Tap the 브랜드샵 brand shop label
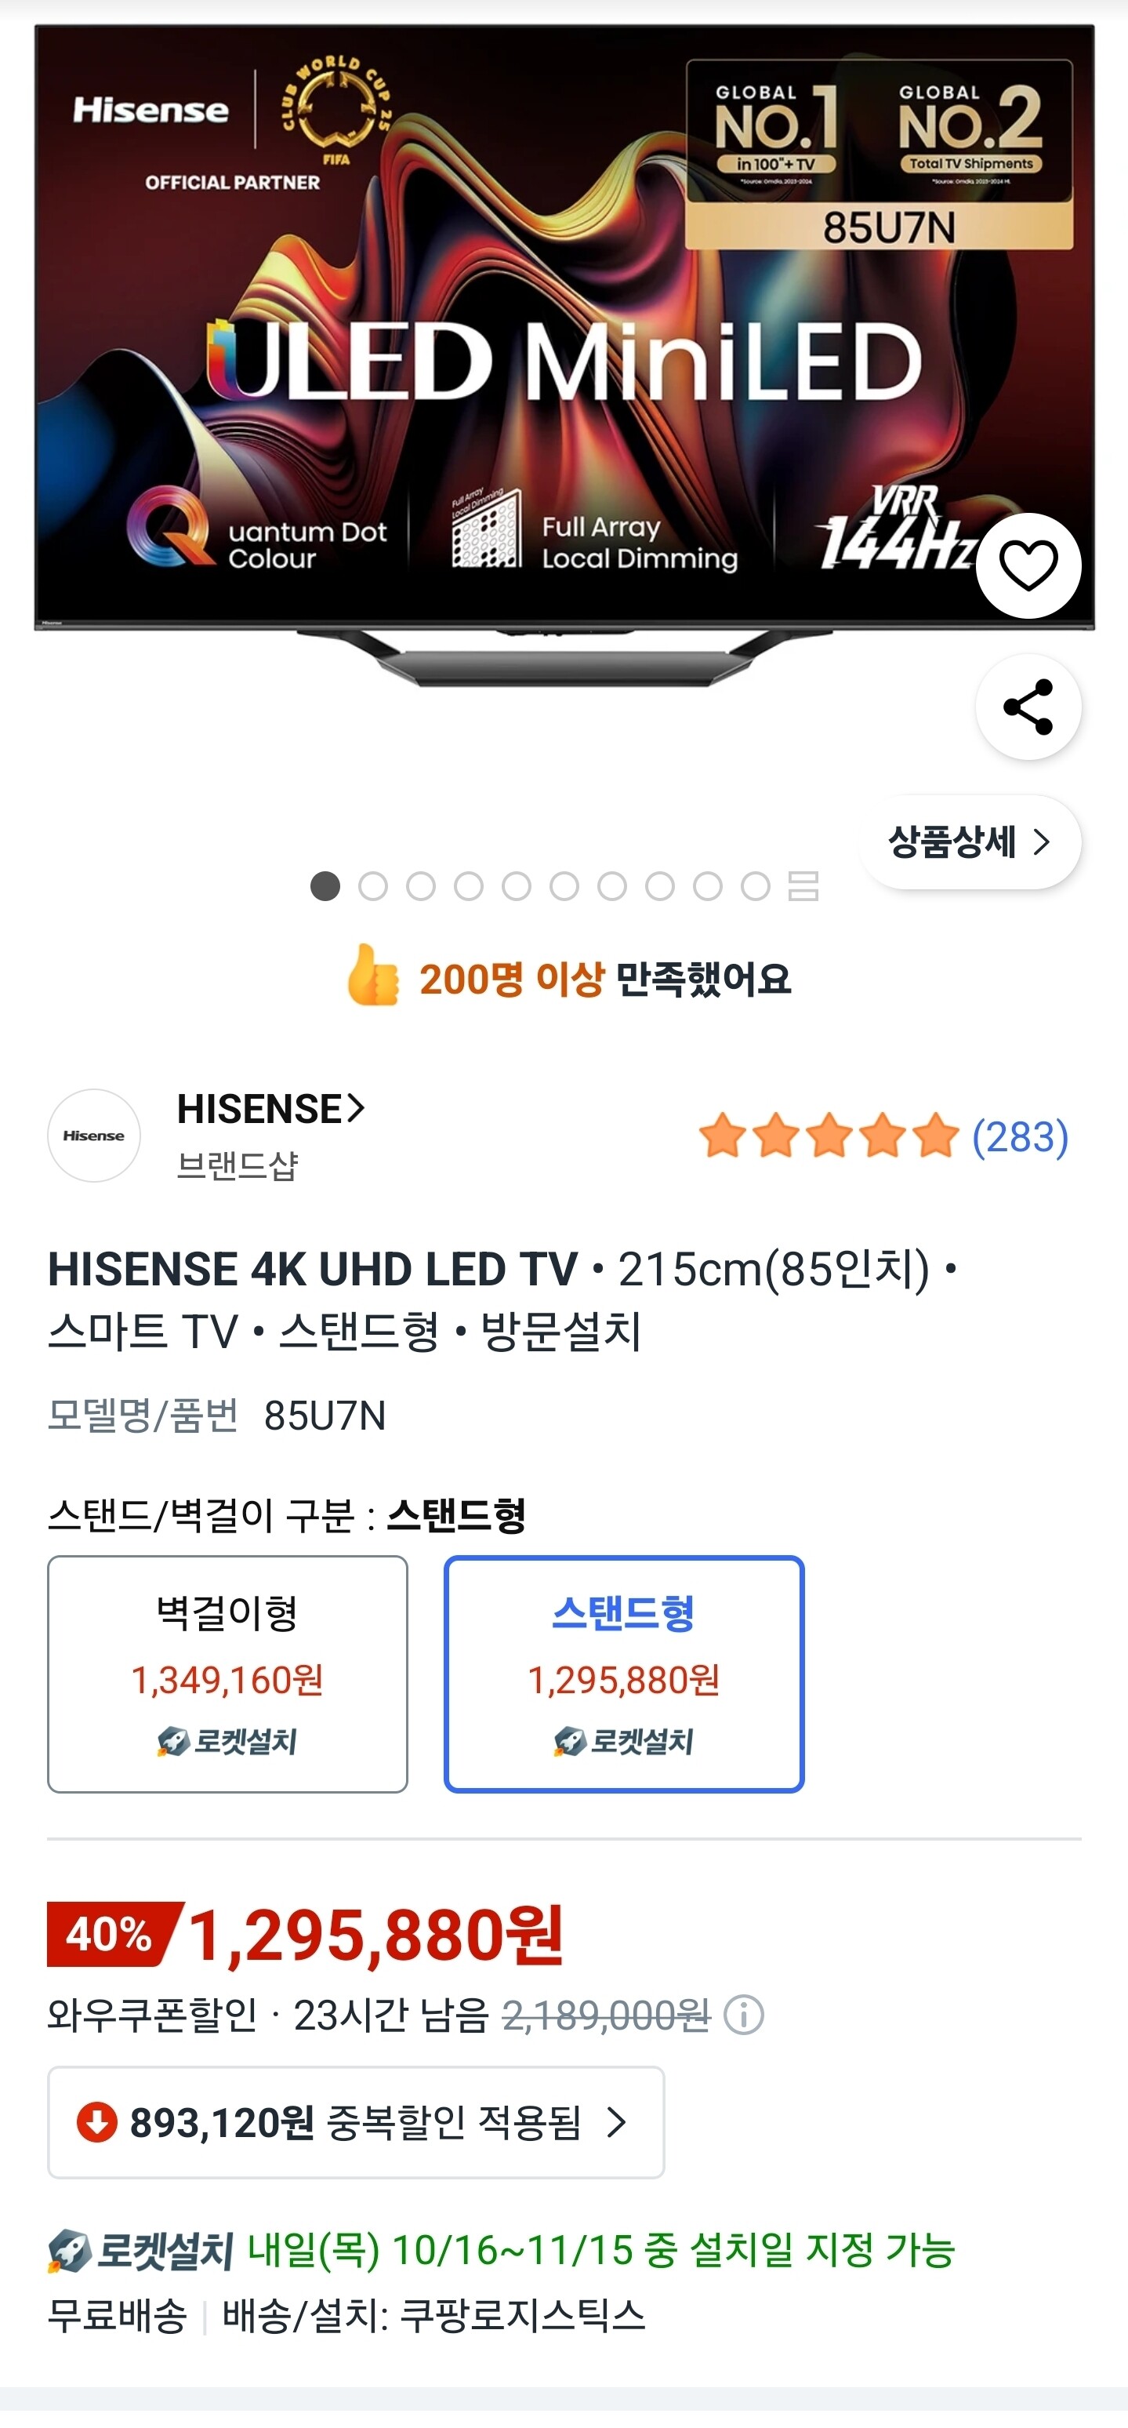This screenshot has height=2428, width=1128. point(238,1166)
